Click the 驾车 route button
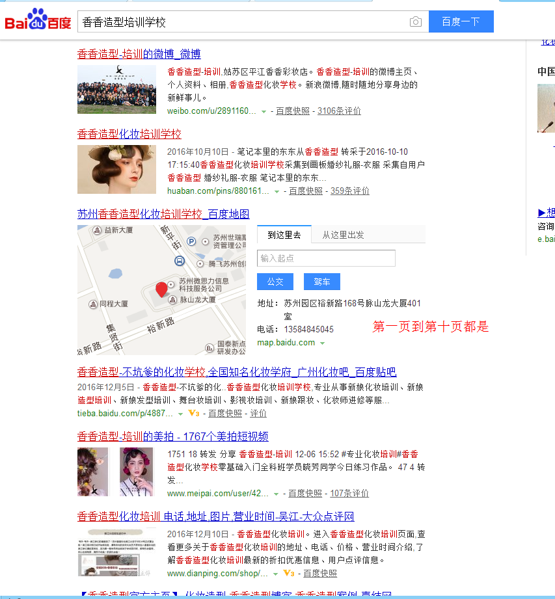This screenshot has width=555, height=599. [322, 282]
